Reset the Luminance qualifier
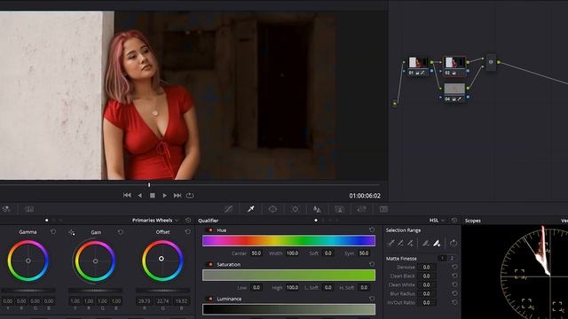This screenshot has height=319, width=568. [x=372, y=299]
